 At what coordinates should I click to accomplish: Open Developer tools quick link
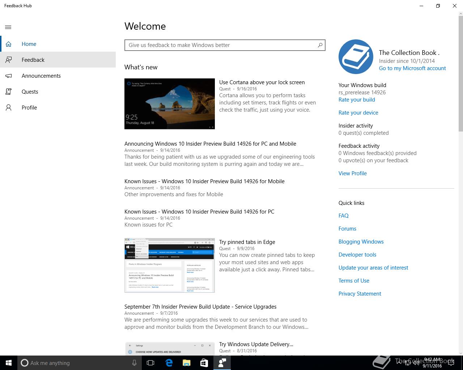[357, 255]
